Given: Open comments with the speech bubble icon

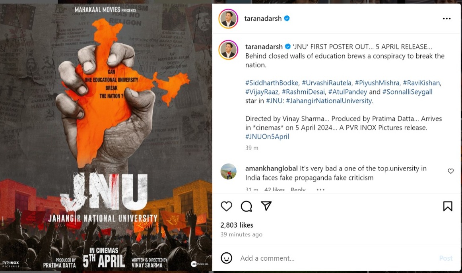Looking at the screenshot, I should coord(247,206).
